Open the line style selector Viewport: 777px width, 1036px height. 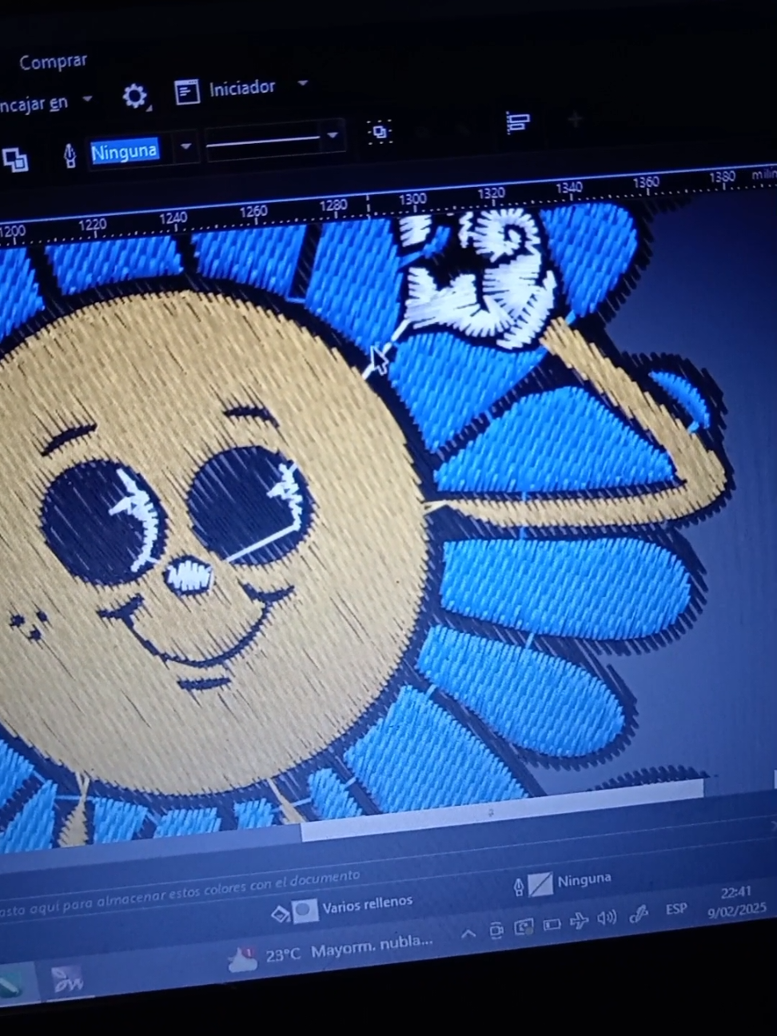(274, 140)
